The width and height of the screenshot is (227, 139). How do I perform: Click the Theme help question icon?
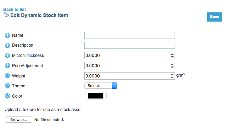click(7, 86)
